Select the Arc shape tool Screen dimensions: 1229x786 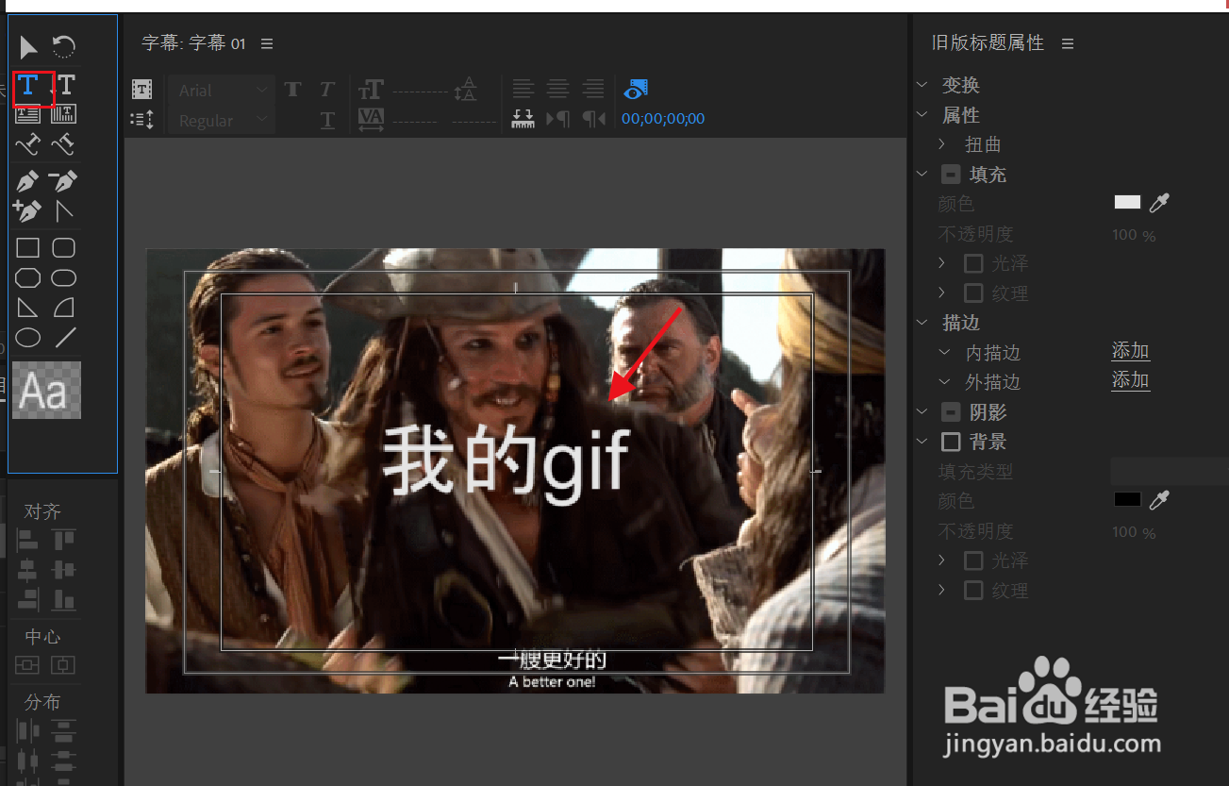tap(63, 308)
